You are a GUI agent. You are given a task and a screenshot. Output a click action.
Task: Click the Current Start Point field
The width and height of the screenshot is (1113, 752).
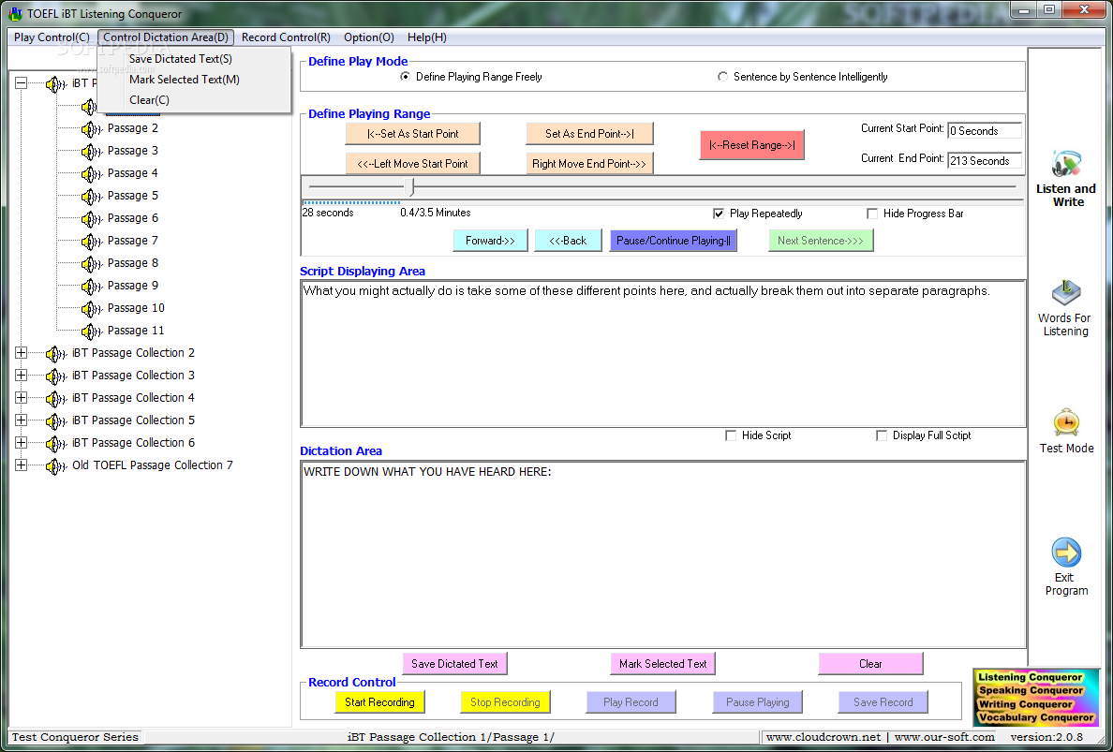coord(985,130)
